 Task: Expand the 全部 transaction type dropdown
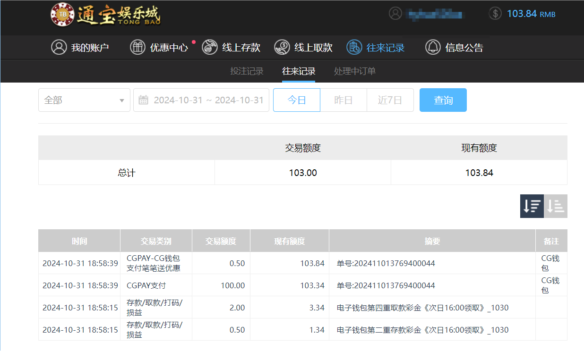tap(84, 100)
